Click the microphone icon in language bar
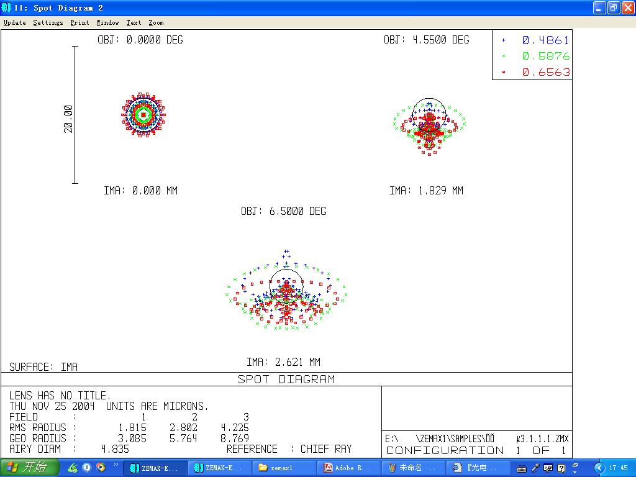 tap(535, 468)
